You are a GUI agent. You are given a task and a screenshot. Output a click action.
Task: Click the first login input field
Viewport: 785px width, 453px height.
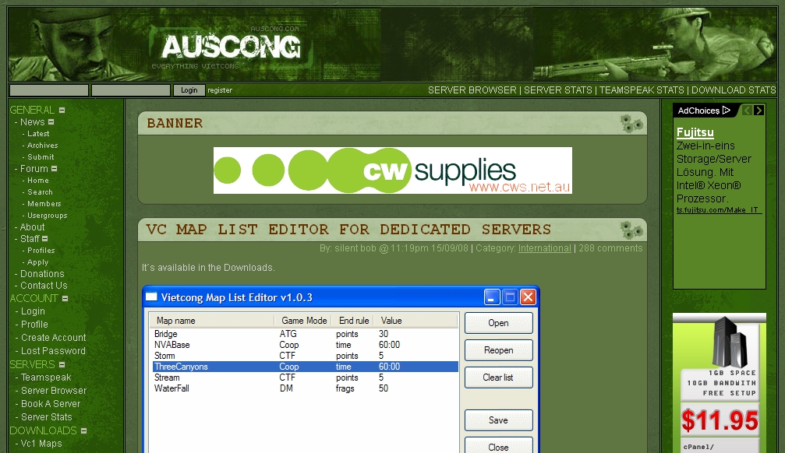click(49, 90)
